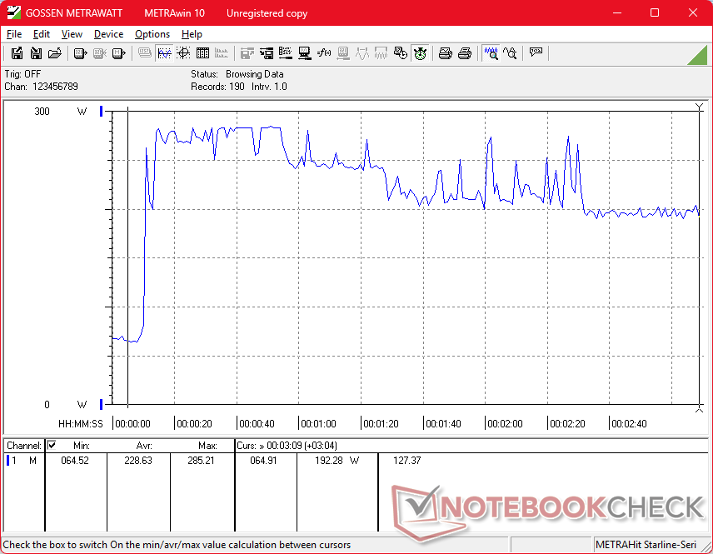Toggle the green stopwatch timer icon
713x554 pixels.
tap(420, 53)
